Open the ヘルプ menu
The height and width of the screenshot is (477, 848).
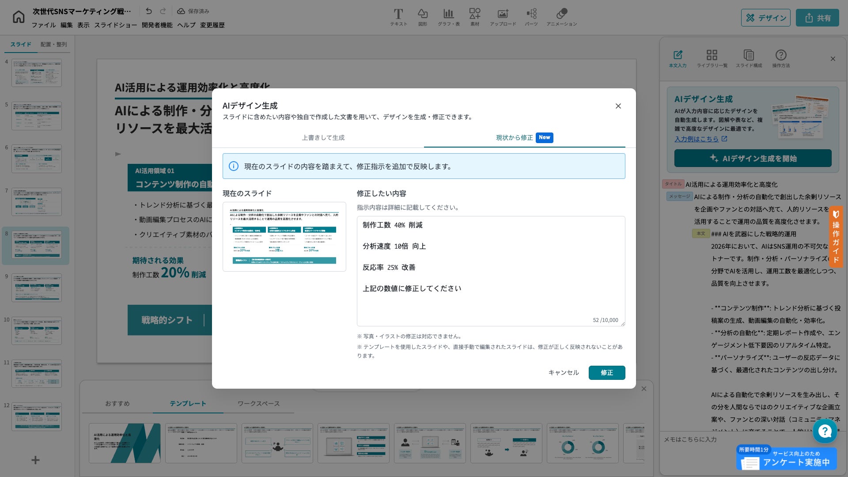point(186,25)
